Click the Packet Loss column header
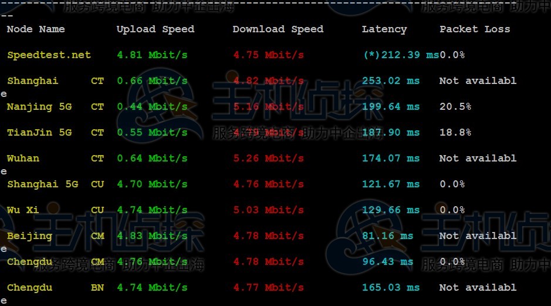Screen dimensions: 551x306 coord(475,29)
